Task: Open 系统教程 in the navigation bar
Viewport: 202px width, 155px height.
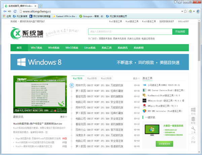Action: (x=138, y=48)
